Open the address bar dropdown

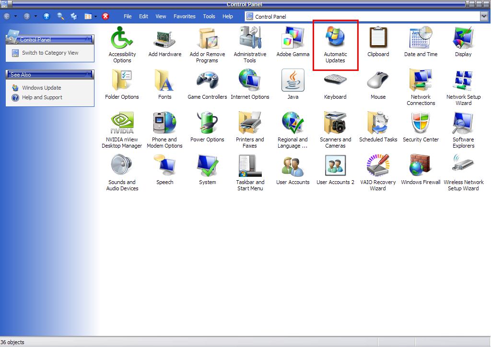[x=483, y=16]
